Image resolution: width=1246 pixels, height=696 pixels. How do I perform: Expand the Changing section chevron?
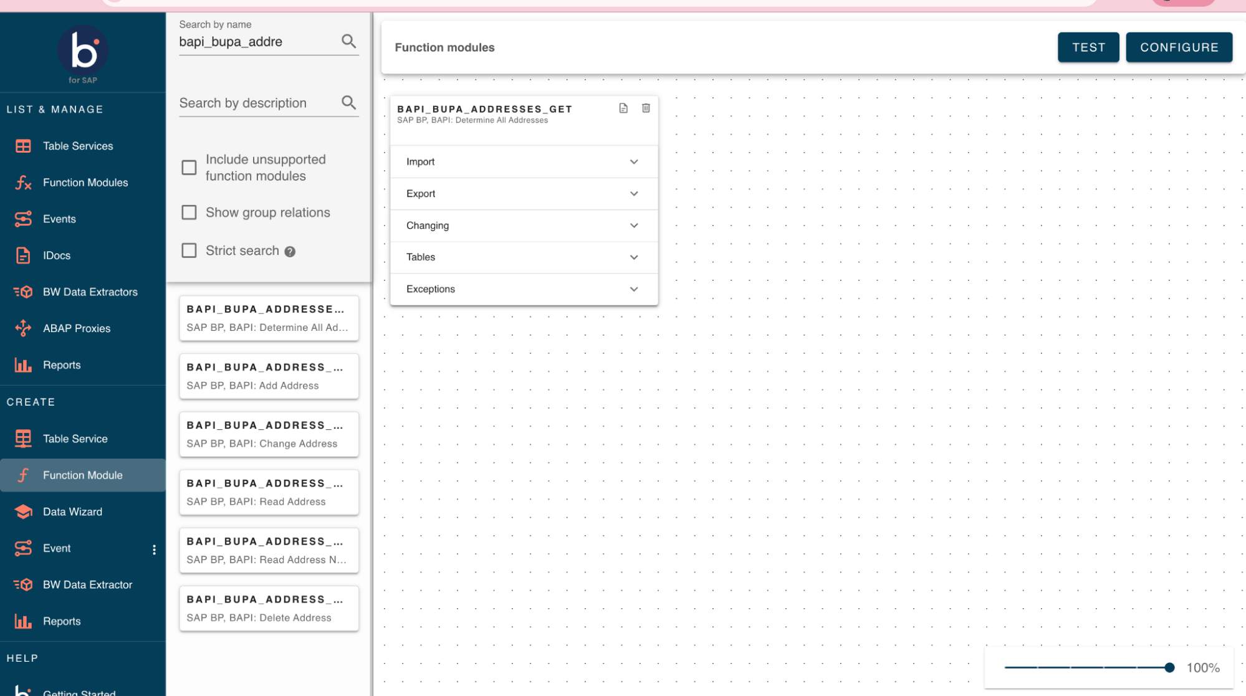tap(634, 226)
